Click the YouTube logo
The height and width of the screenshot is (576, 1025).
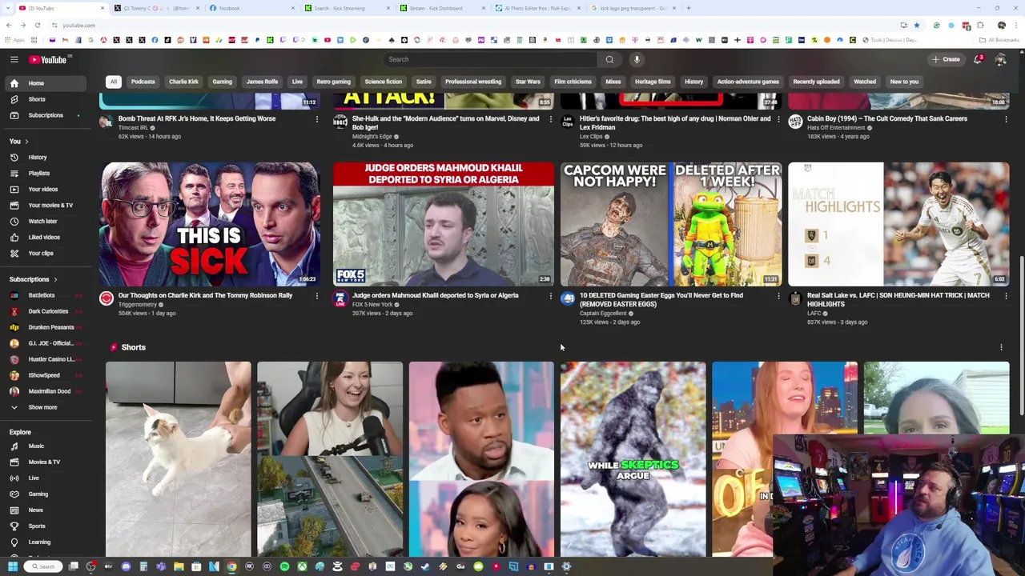click(x=50, y=59)
